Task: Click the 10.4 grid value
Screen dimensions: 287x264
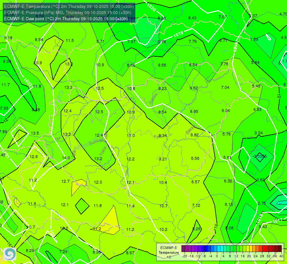Action: coord(163,182)
